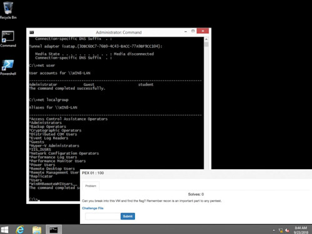This screenshot has width=312, height=234.
Task: Open File Explorer from the taskbar
Action: pyautogui.click(x=37, y=230)
